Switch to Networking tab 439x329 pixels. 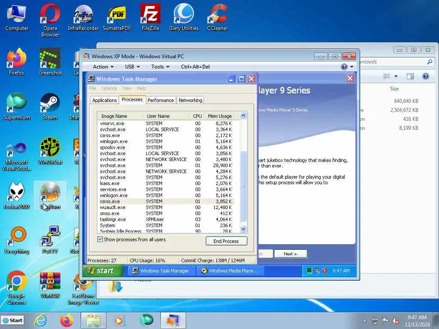coord(190,100)
